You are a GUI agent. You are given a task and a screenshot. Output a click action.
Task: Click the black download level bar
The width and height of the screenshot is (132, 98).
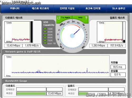[x=32, y=32]
